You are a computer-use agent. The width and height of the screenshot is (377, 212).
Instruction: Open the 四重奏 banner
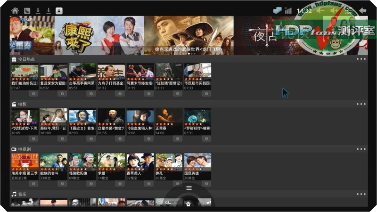[32, 36]
